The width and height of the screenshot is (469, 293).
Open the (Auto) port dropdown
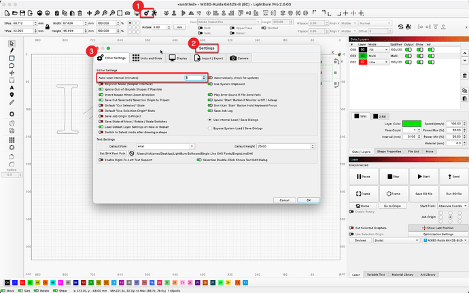point(396,241)
